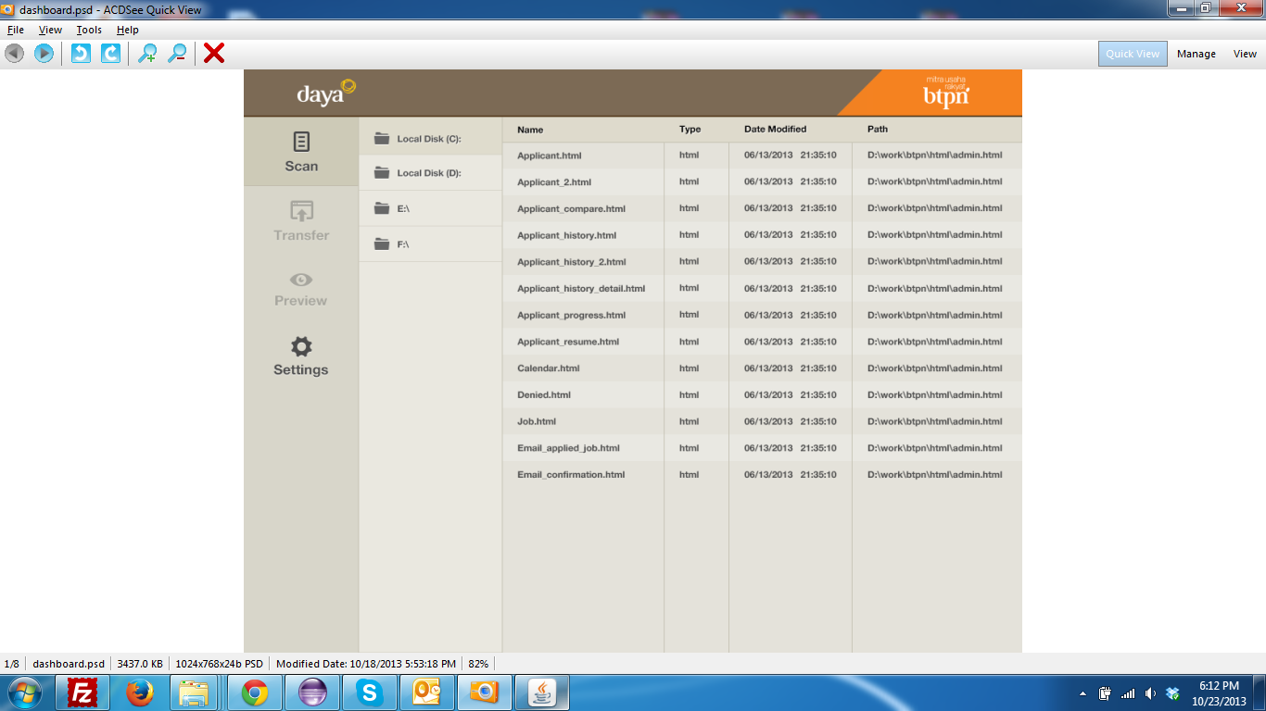
Task: Show hidden system tray icons
Action: pyautogui.click(x=1082, y=693)
